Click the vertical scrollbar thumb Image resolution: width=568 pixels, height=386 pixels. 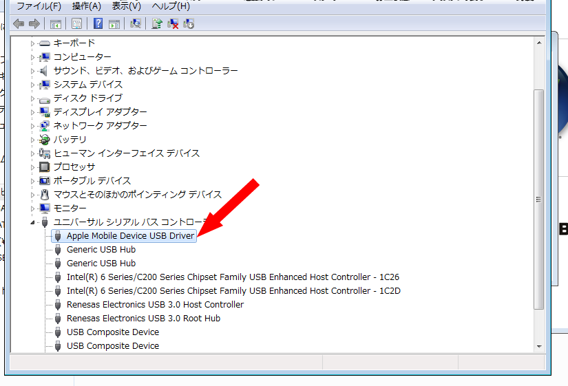pyautogui.click(x=539, y=200)
